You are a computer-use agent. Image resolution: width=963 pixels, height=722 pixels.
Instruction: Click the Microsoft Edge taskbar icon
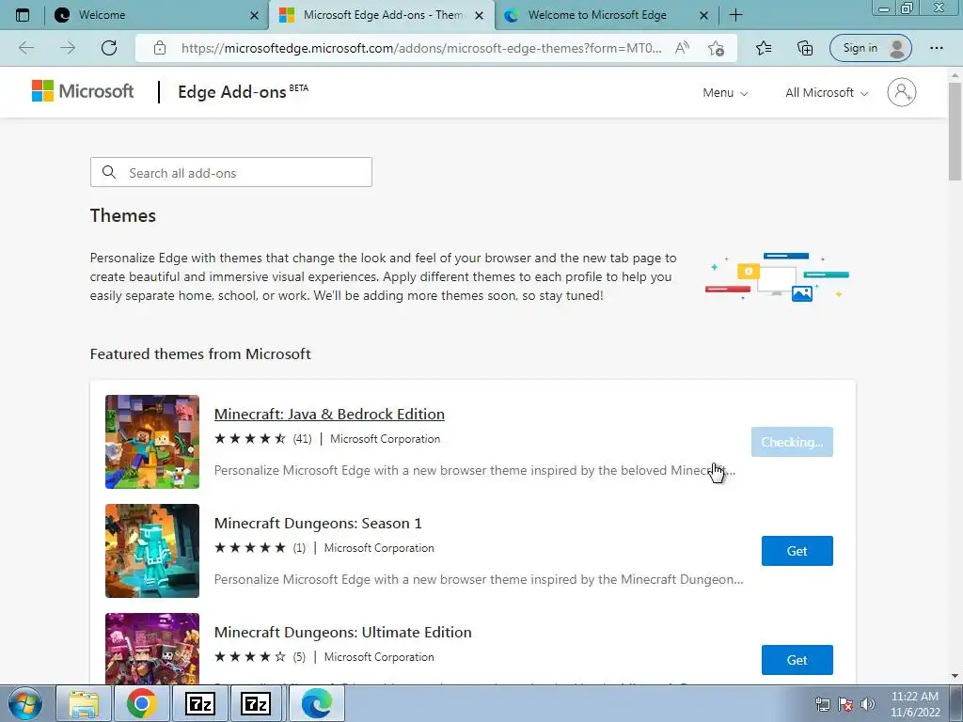[316, 703]
